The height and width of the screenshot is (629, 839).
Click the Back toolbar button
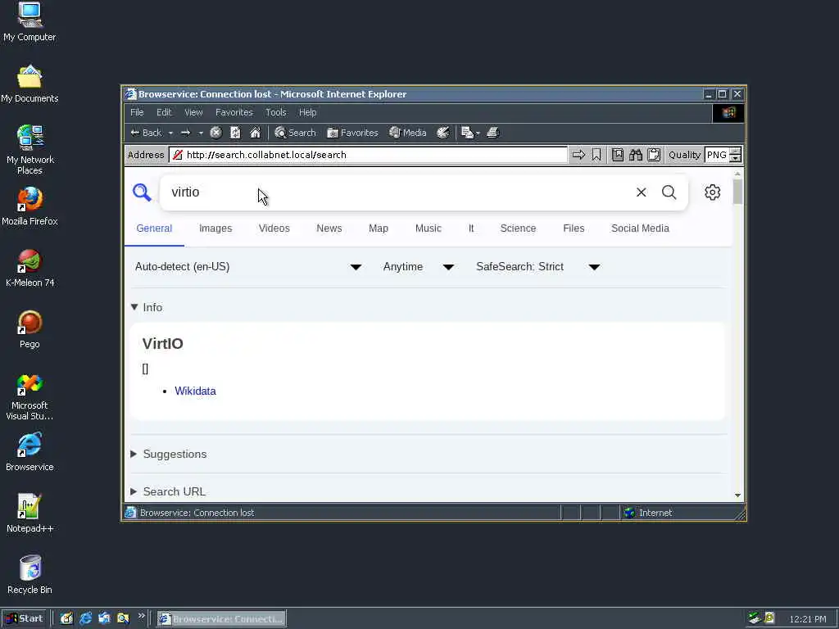[x=146, y=133]
